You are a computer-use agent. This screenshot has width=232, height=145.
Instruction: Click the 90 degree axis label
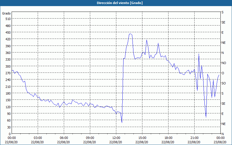click(9, 114)
